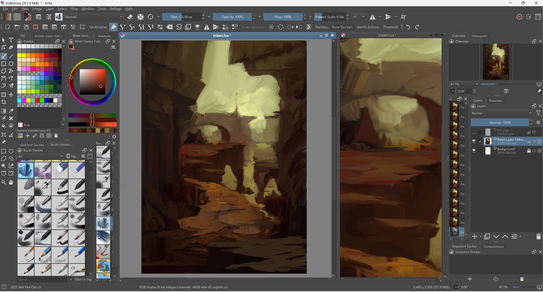Click the Show Dockers button
Screen dimensions: 543x292
coord(342,27)
